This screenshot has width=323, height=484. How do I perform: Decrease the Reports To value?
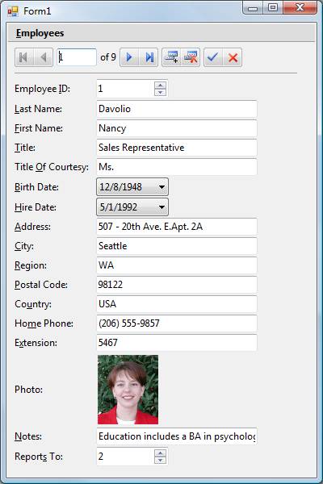click(x=160, y=460)
